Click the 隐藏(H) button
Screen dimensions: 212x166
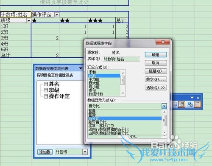pyautogui.click(x=156, y=71)
